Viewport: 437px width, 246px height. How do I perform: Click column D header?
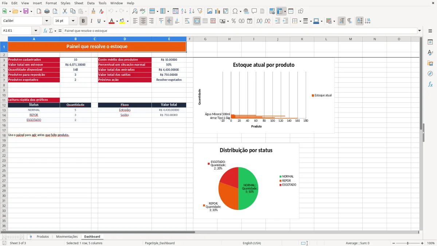click(x=125, y=39)
